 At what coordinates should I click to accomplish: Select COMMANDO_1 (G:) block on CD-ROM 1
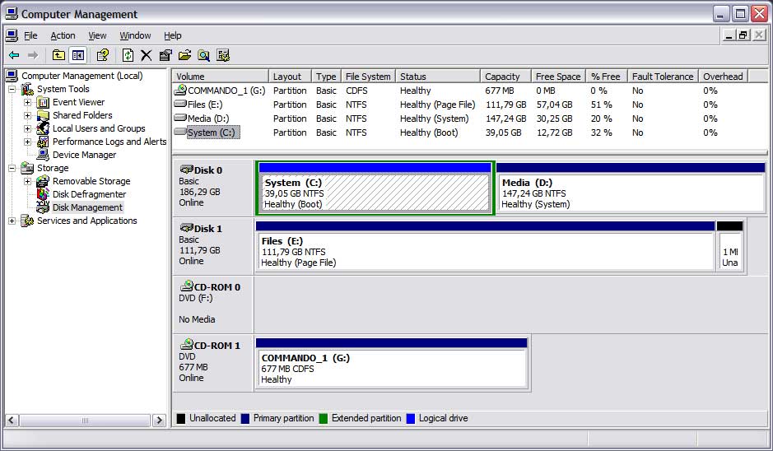point(391,363)
